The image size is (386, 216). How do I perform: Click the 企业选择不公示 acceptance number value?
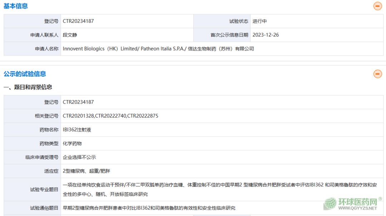tap(79, 157)
